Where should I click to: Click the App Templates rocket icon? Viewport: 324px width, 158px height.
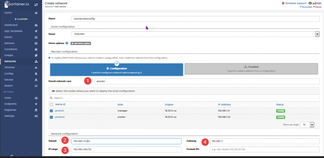pos(36,31)
